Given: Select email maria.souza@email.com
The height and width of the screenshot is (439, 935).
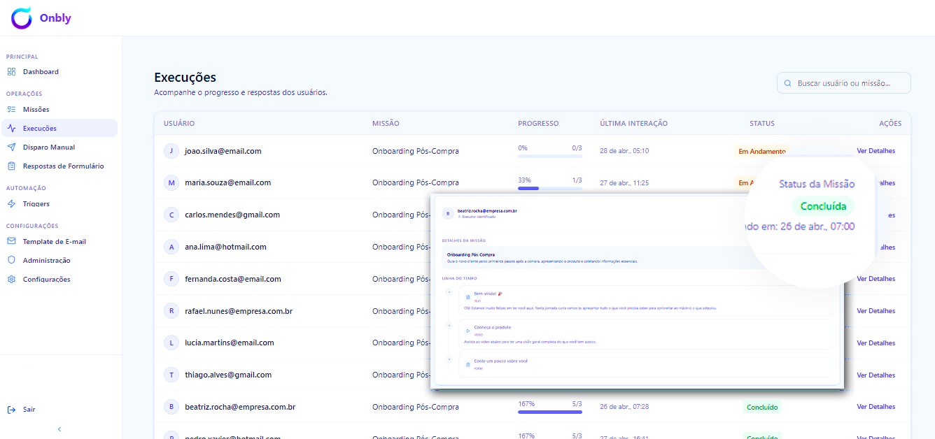Looking at the screenshot, I should (228, 183).
